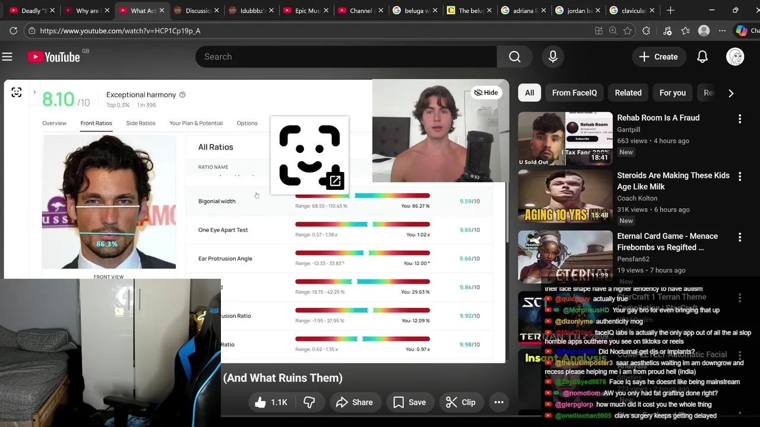Viewport: 760px width, 427px height.
Task: Open Edge split screen apps icon
Action: point(598,31)
